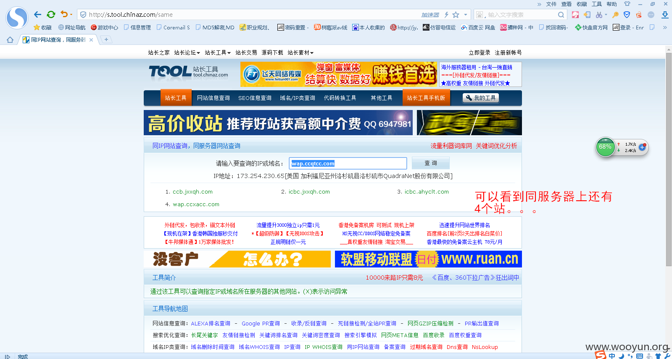Click the orange shopping bag extension icon
This screenshot has height=359, width=672.
pyautogui.click(x=639, y=15)
